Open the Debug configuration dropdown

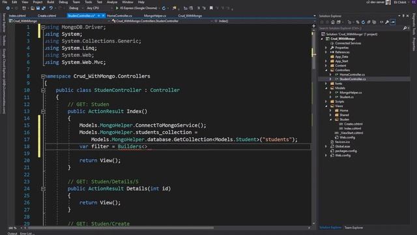[76, 8]
